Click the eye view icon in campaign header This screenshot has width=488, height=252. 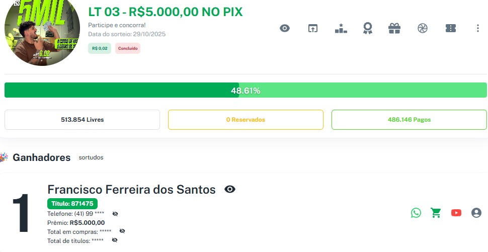(285, 28)
